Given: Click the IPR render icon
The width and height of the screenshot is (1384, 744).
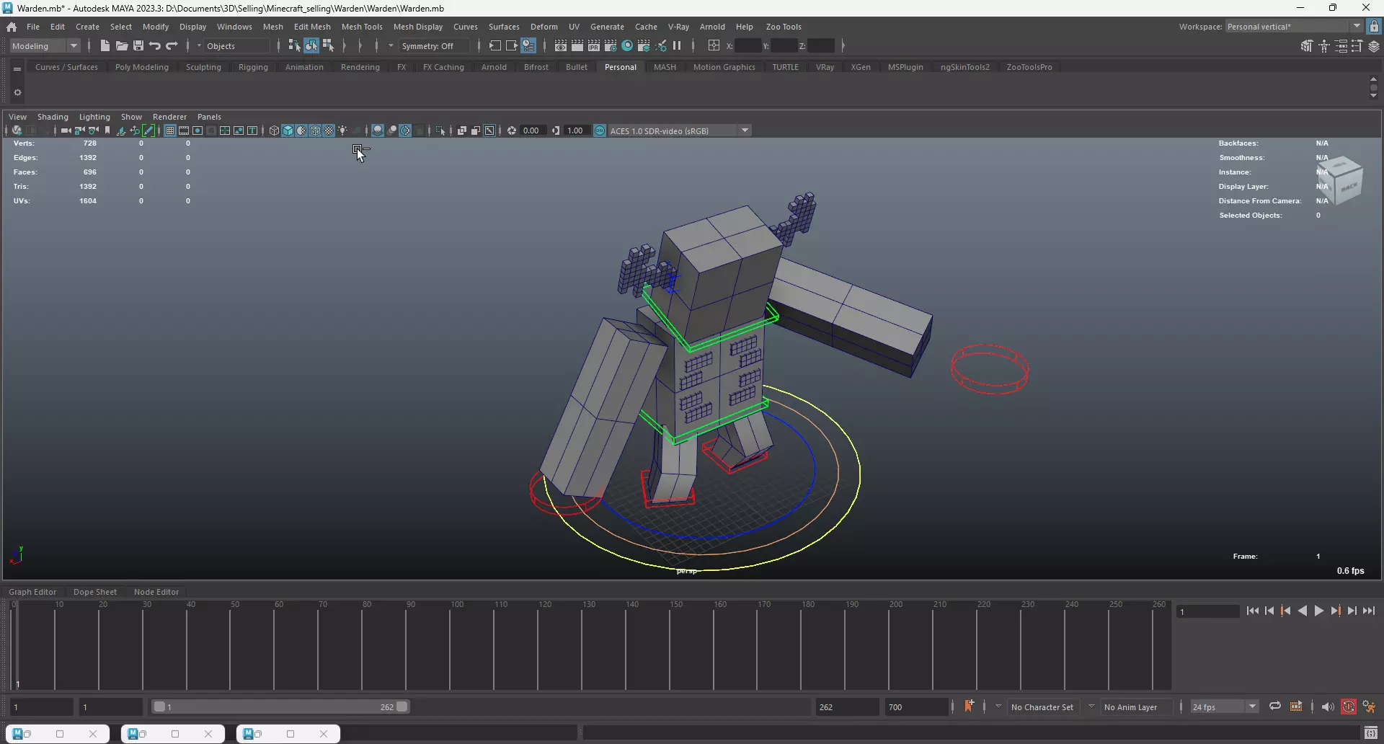Looking at the screenshot, I should 593,45.
